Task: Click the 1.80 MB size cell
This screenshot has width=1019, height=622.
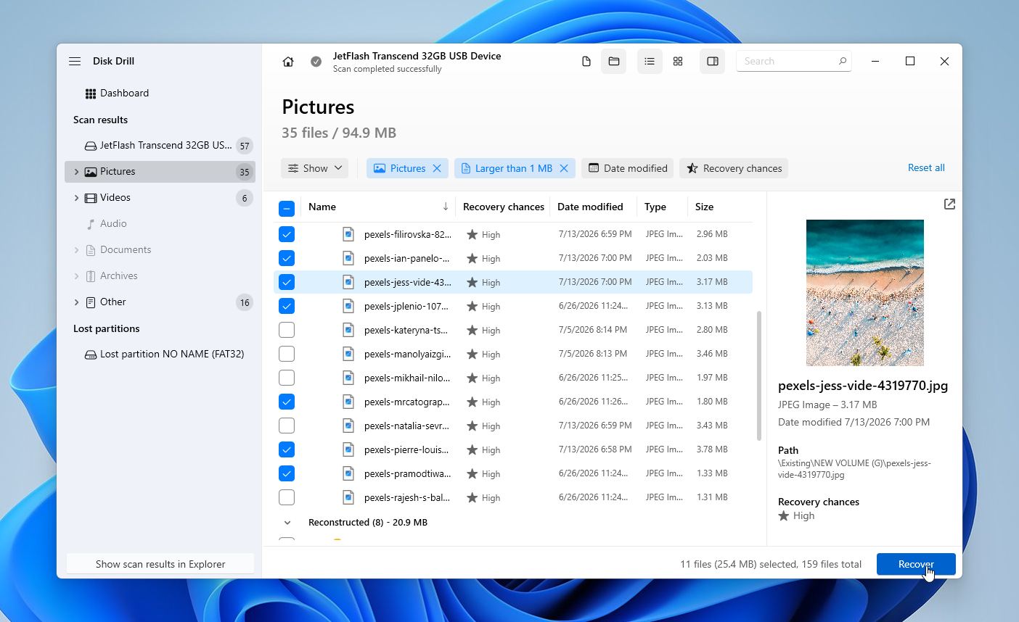Action: point(712,402)
